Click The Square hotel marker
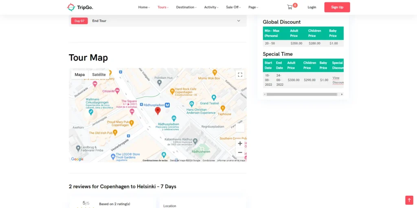The image size is (417, 208). pos(132,112)
